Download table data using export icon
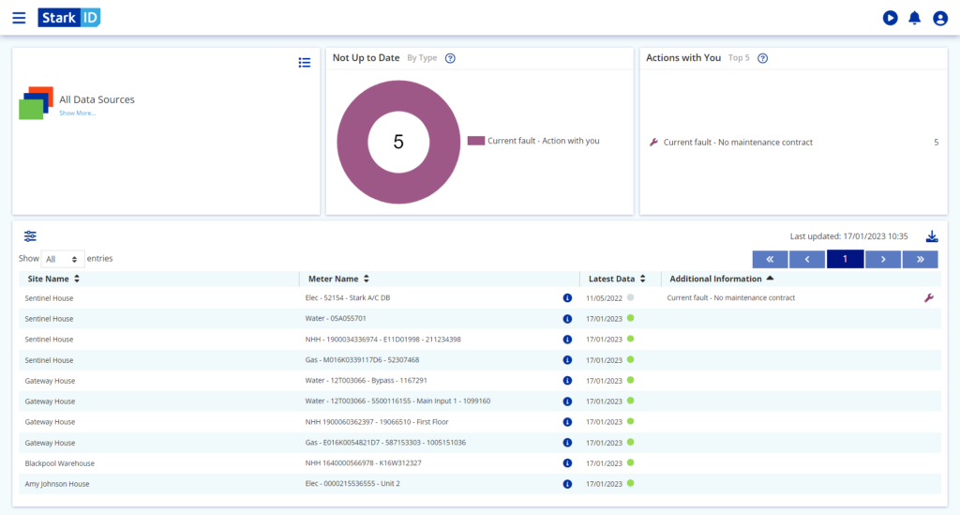This screenshot has height=515, width=960. point(931,236)
